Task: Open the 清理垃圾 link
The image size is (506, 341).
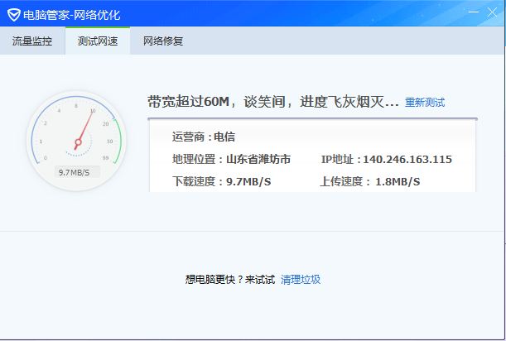Action: (301, 280)
